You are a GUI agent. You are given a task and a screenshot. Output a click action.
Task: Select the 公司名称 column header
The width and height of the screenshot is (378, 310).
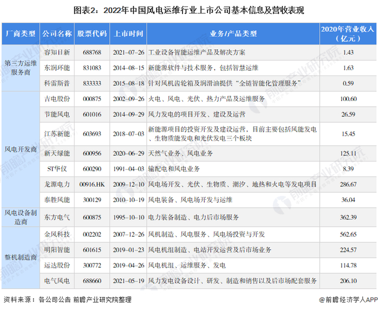tap(57, 33)
